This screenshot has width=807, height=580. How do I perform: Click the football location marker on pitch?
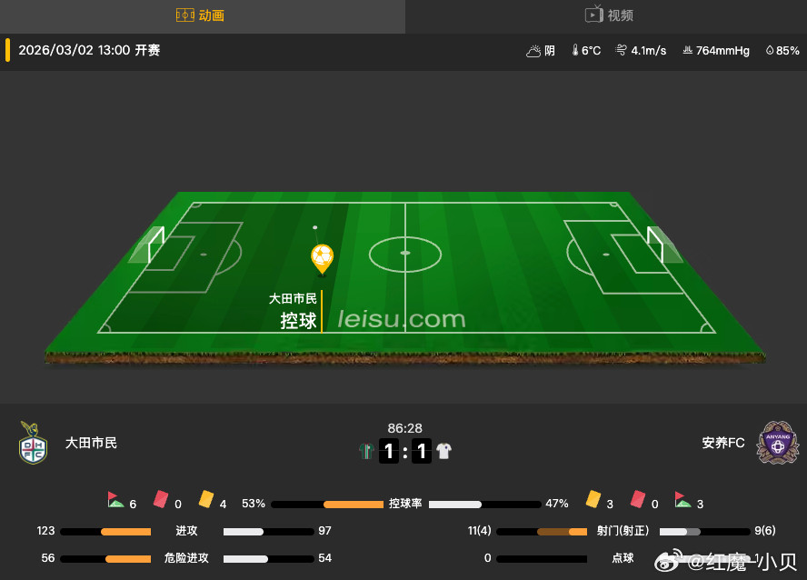pos(323,259)
